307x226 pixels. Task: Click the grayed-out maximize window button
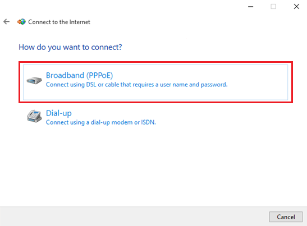(x=273, y=7)
